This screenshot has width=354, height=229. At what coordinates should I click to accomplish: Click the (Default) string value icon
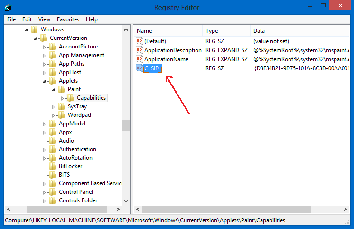coord(140,41)
